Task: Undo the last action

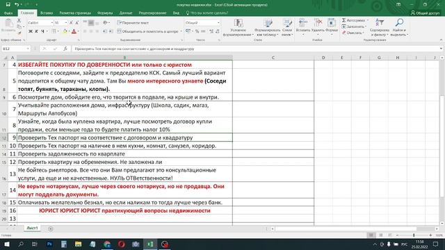Action: 17,5
